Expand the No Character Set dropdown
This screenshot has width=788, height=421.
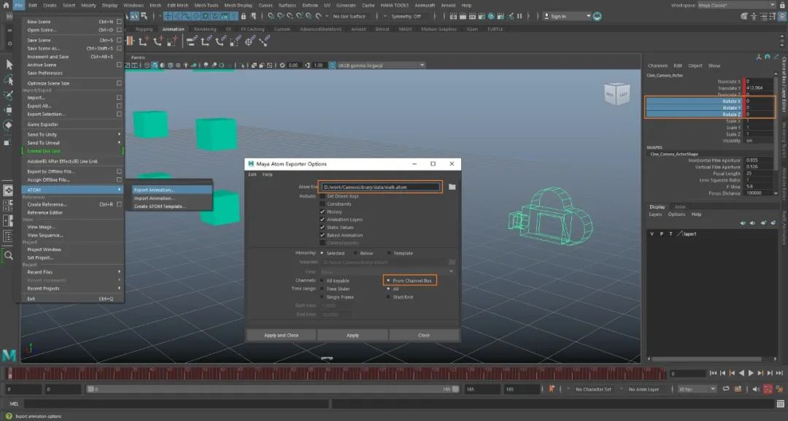(600, 389)
